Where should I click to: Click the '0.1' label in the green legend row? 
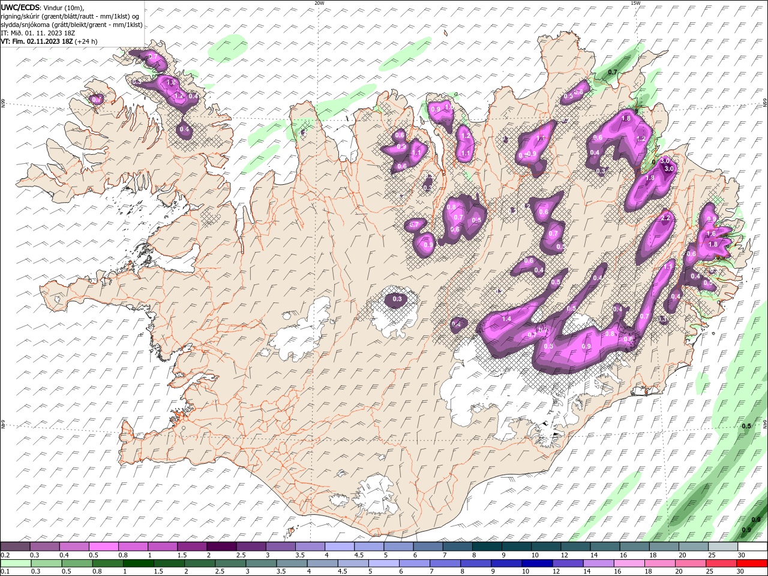5,572
